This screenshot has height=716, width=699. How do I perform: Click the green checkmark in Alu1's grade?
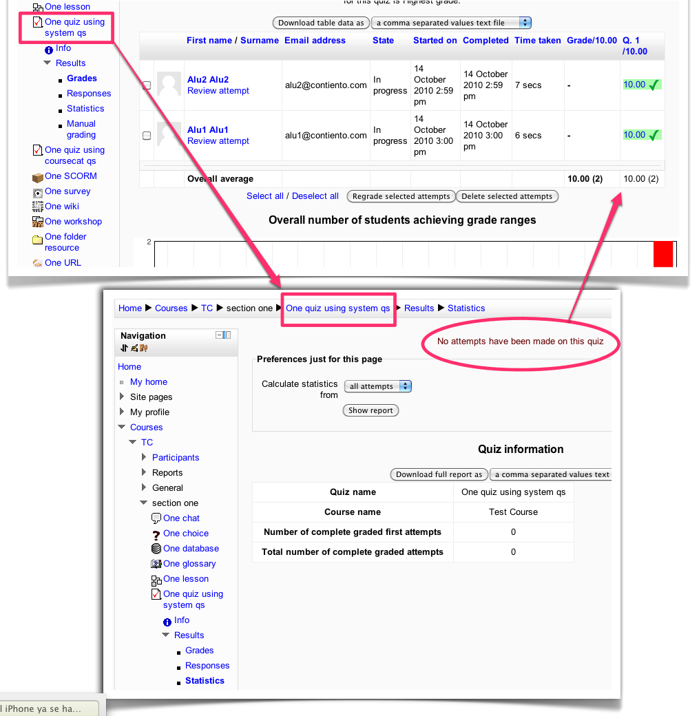[654, 135]
